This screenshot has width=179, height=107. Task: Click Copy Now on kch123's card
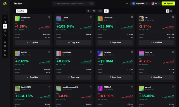click(32, 77)
